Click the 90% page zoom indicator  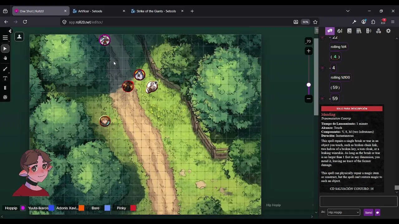(x=305, y=22)
